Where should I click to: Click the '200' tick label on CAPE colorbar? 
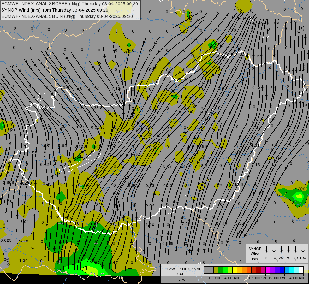[218, 278]
